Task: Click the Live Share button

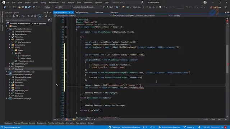Action: point(215,7)
